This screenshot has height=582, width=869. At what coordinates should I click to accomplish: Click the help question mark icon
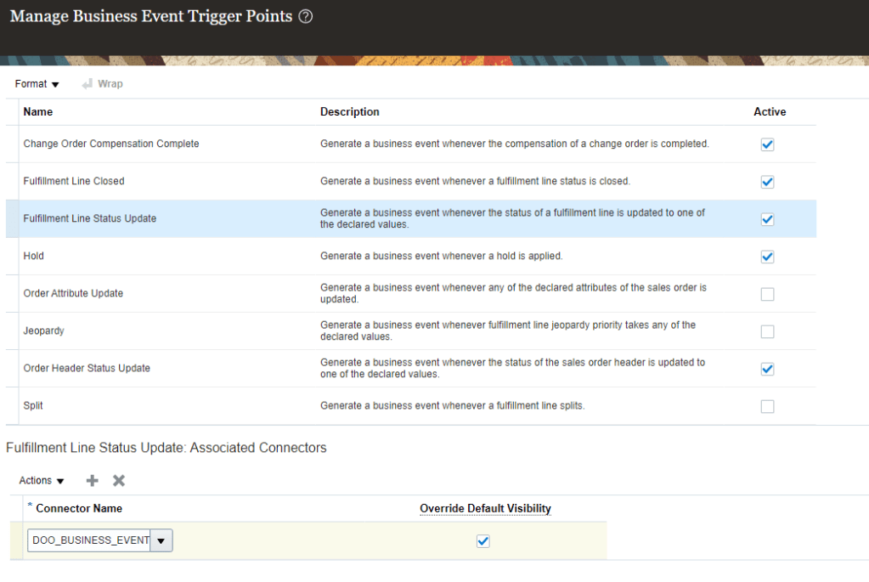coord(307,17)
